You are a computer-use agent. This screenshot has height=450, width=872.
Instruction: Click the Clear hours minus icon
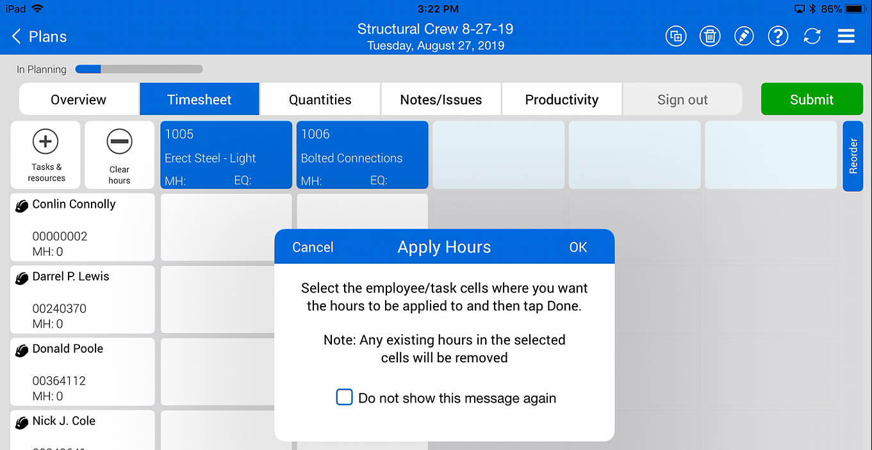coord(119,141)
